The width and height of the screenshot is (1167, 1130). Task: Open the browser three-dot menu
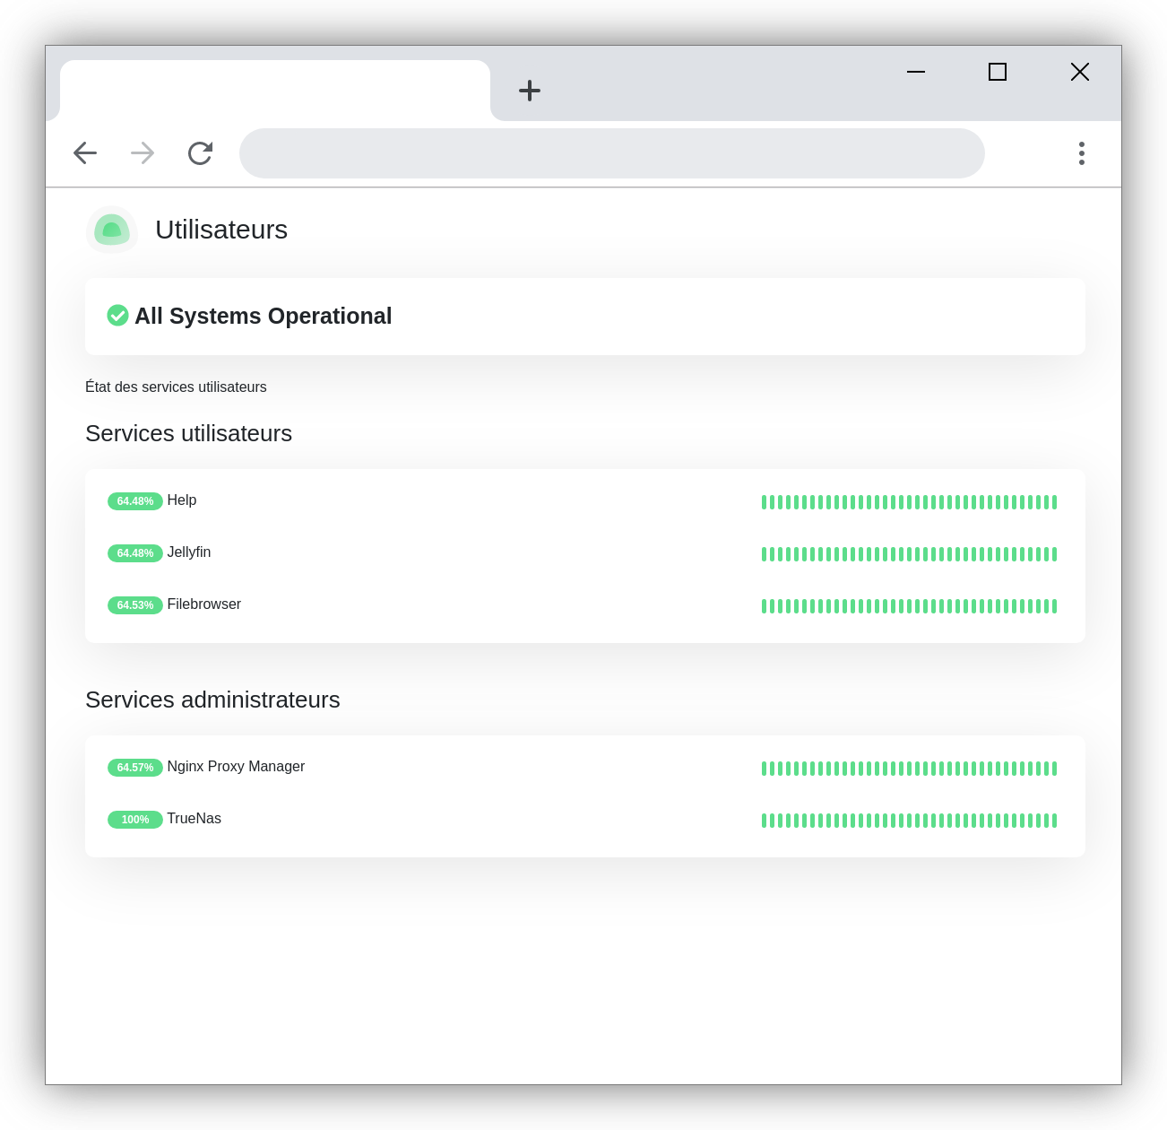[1082, 153]
